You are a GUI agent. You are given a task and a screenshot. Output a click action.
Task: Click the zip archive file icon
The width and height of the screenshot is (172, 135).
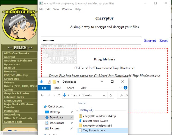pyautogui.click(x=80, y=116)
